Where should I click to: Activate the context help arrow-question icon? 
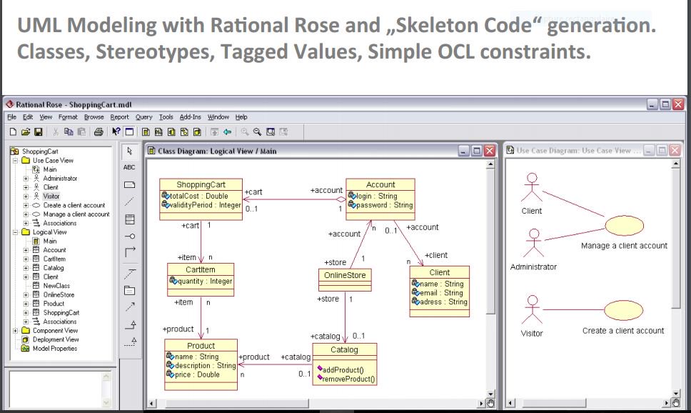[x=116, y=131]
